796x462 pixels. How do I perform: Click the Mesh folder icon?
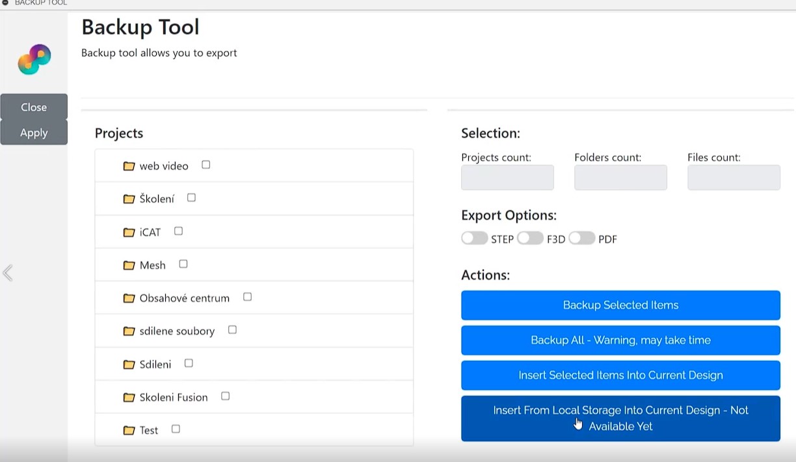(129, 265)
